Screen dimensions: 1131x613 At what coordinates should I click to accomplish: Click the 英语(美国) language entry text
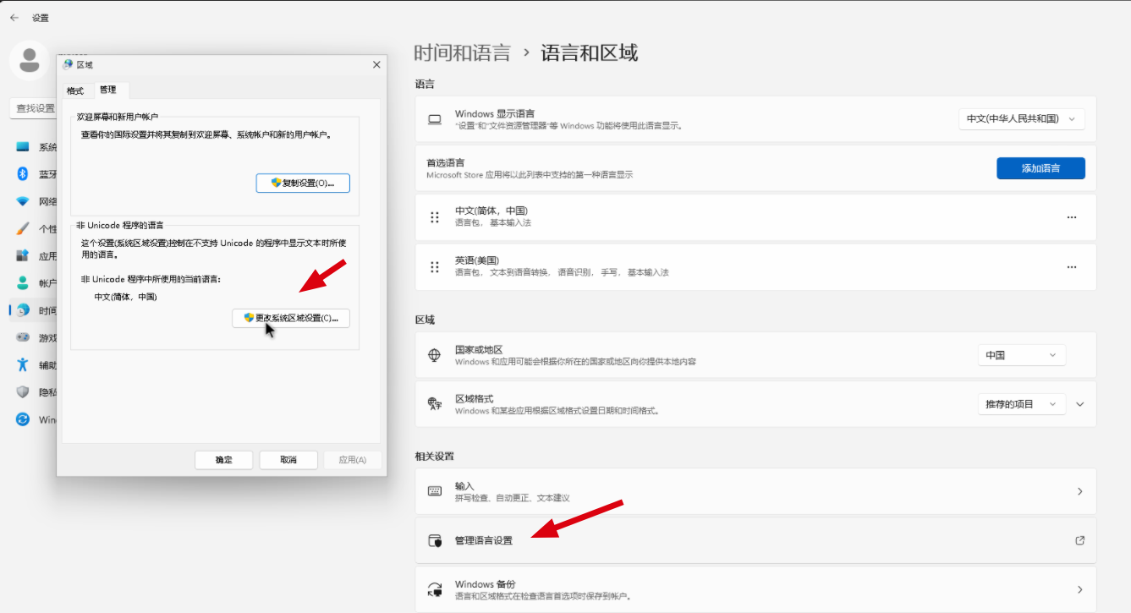(x=477, y=260)
